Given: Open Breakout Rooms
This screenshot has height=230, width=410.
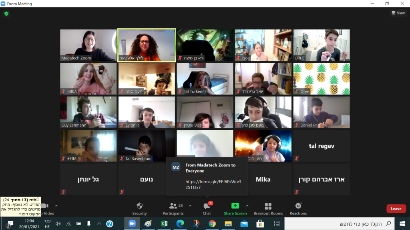Looking at the screenshot, I should pyautogui.click(x=268, y=208).
